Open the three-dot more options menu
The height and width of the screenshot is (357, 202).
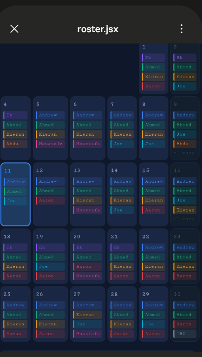(x=181, y=29)
